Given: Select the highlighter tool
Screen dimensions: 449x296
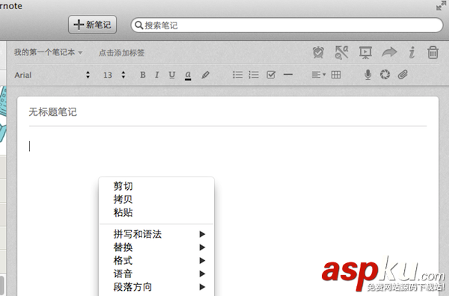Looking at the screenshot, I should coord(205,75).
